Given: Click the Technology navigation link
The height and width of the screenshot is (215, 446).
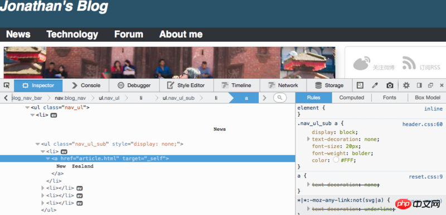Looking at the screenshot, I should 72,35.
